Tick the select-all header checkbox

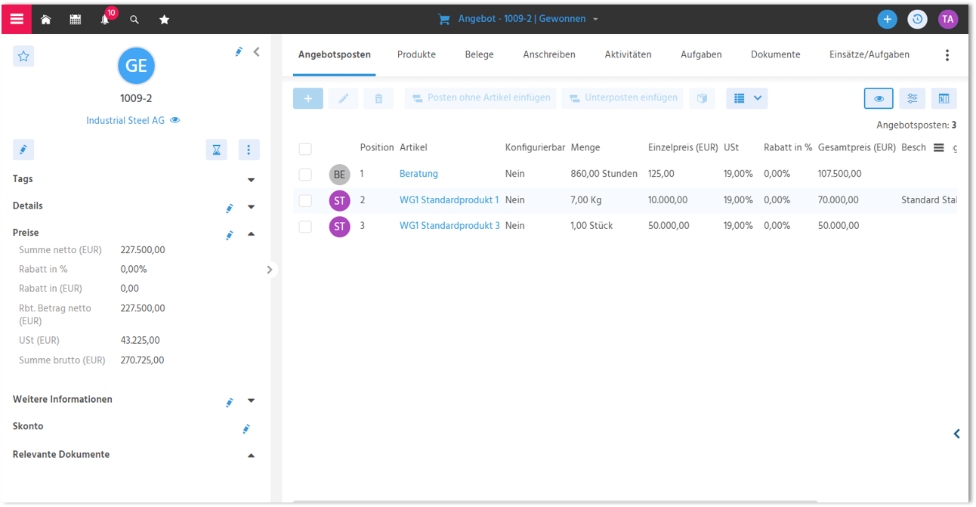305,149
